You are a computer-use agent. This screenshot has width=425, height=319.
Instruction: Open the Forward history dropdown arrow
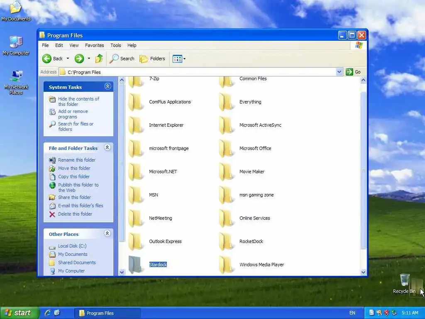coord(89,59)
